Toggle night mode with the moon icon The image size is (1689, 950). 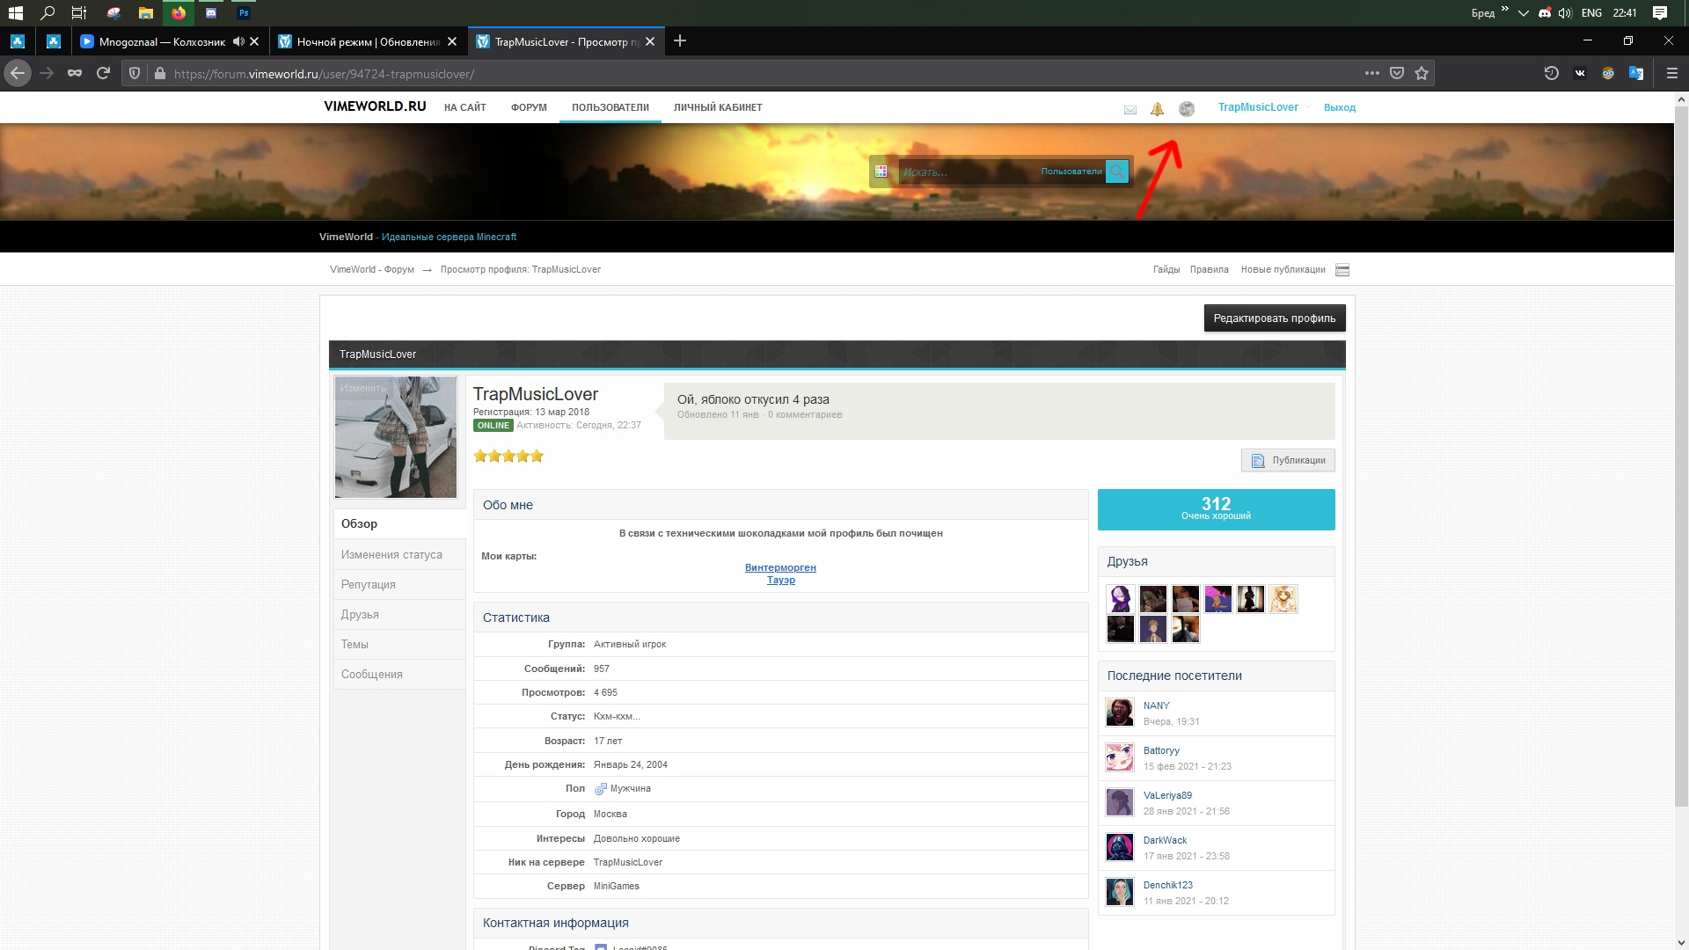[x=1187, y=109]
